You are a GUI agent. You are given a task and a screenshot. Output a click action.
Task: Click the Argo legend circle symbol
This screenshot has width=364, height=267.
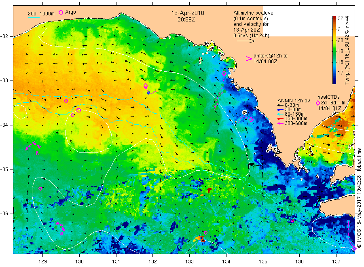click(61, 12)
